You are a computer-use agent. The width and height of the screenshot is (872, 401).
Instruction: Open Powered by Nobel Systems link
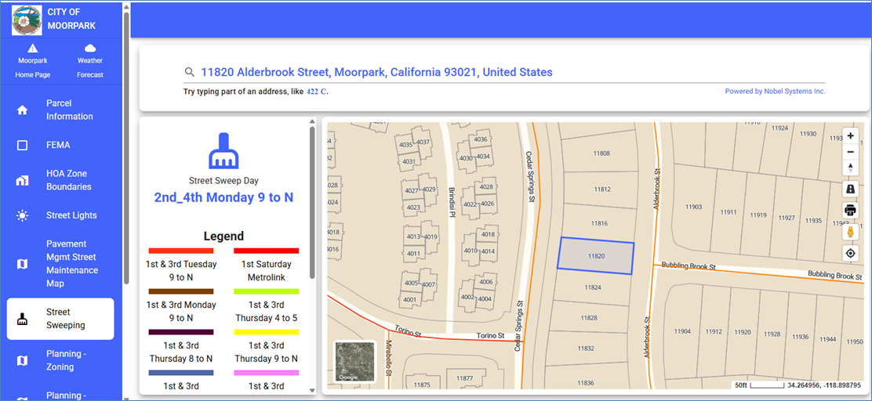[x=775, y=92]
